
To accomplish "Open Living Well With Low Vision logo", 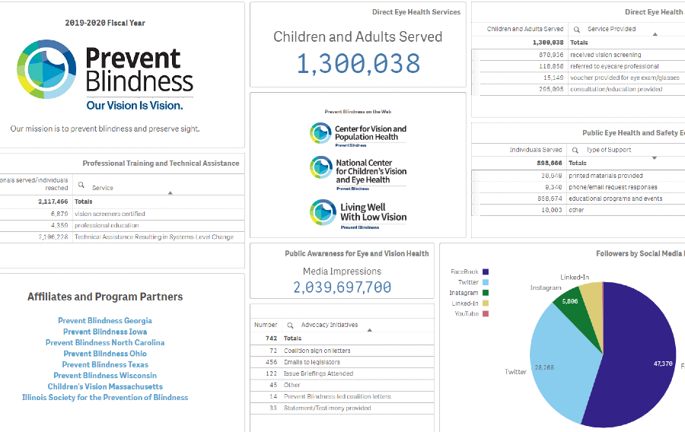I will [x=358, y=214].
